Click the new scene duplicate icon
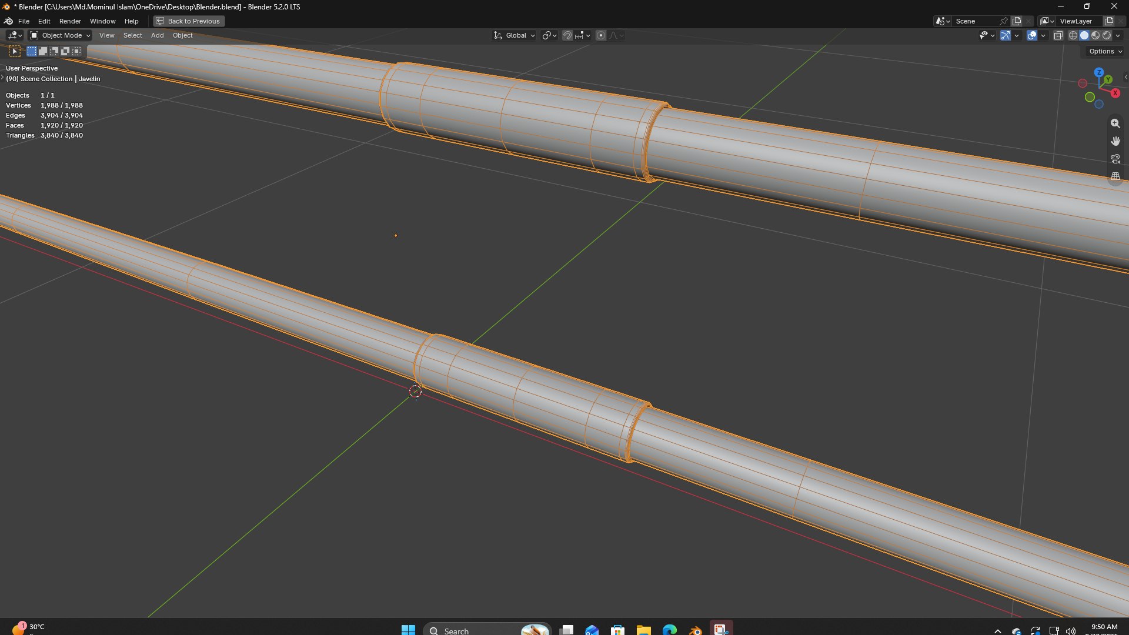Viewport: 1129px width, 635px height. coord(1017,21)
